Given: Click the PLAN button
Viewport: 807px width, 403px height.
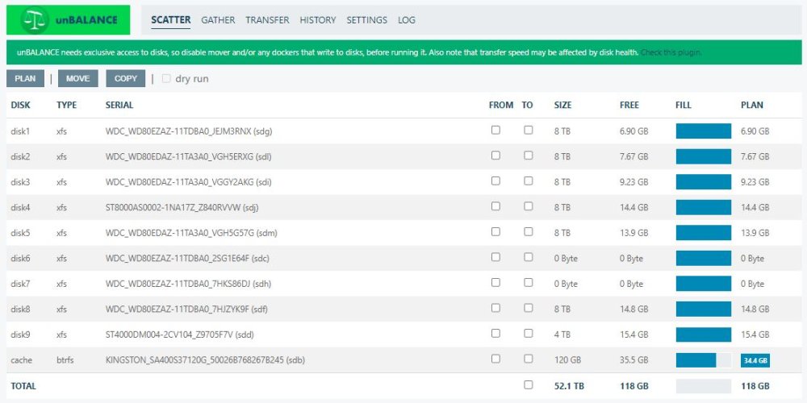Looking at the screenshot, I should (x=25, y=79).
